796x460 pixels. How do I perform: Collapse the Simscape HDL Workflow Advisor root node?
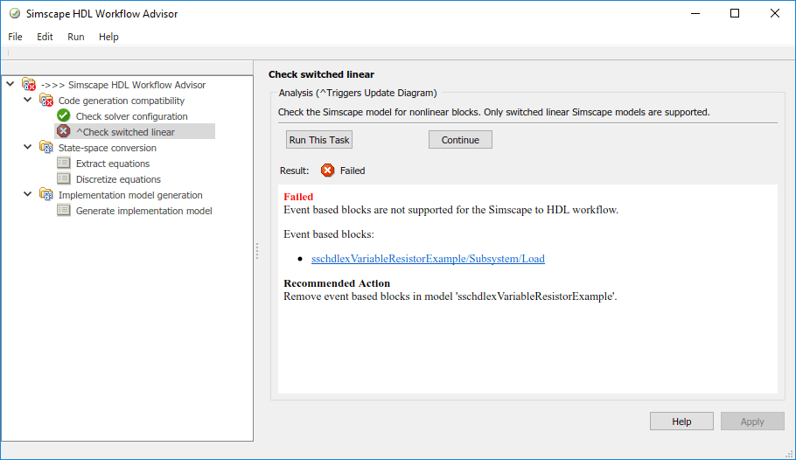click(x=10, y=85)
